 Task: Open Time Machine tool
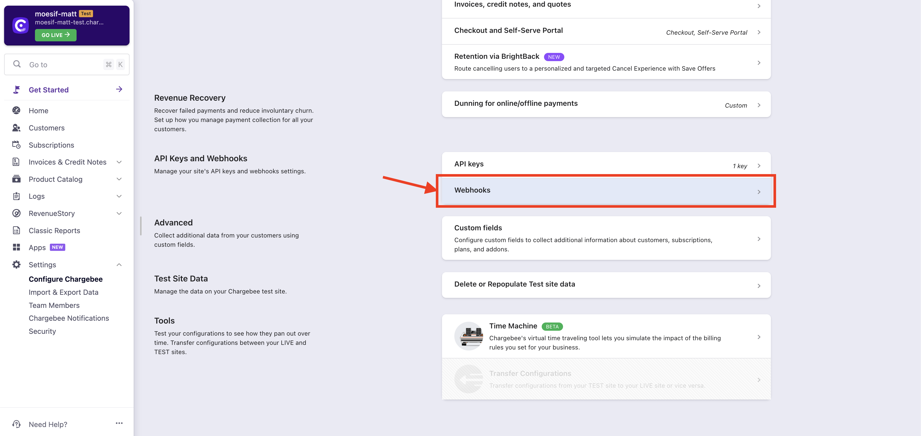[x=606, y=336]
